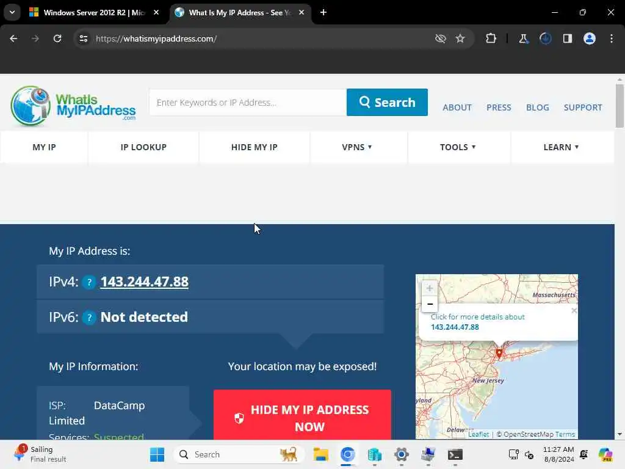The width and height of the screenshot is (625, 469).
Task: Focus the Enter Keywords or IP Address field
Action: pyautogui.click(x=248, y=103)
